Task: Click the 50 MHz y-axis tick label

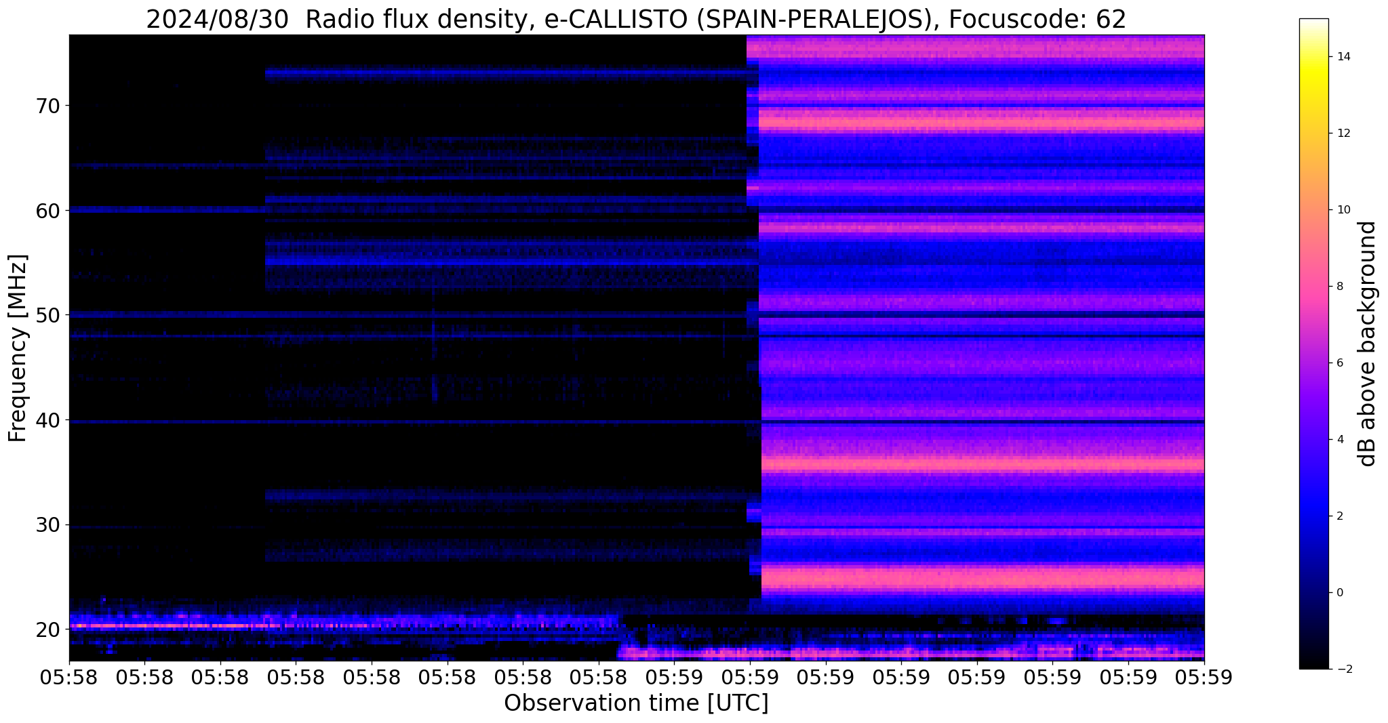Action: coord(47,315)
